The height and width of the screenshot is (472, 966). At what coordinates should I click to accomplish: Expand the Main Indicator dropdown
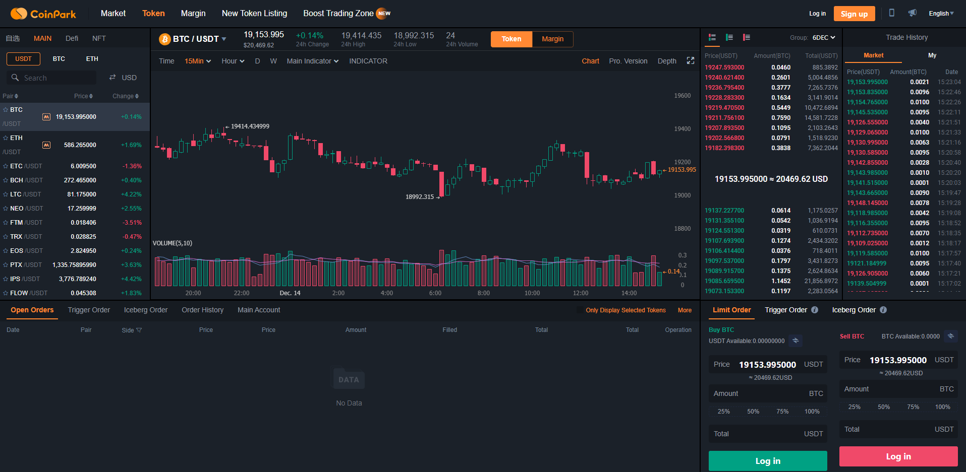pos(313,61)
